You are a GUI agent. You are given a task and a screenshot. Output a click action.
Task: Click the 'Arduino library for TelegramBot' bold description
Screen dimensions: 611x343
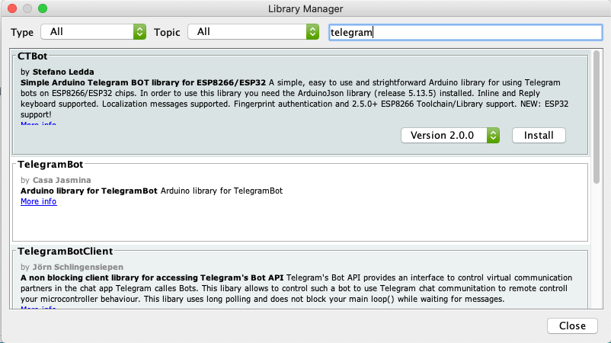click(x=89, y=191)
